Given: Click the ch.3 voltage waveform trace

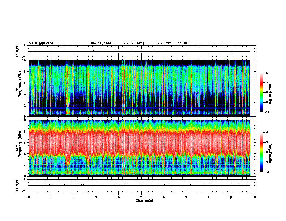Looking at the screenshot, I should click(139, 185).
